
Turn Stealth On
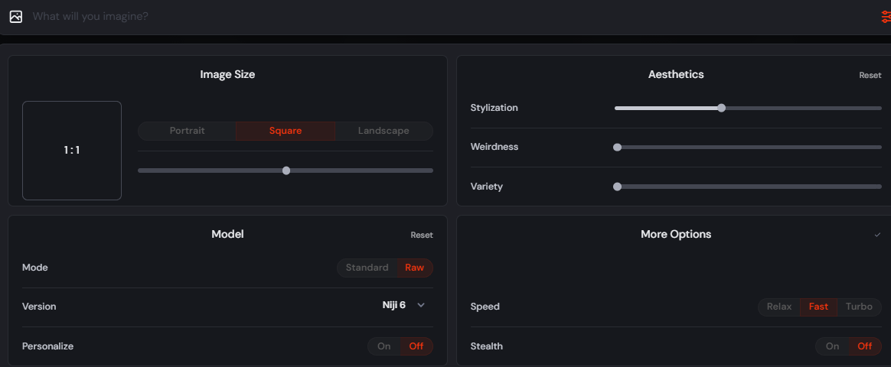coord(833,346)
